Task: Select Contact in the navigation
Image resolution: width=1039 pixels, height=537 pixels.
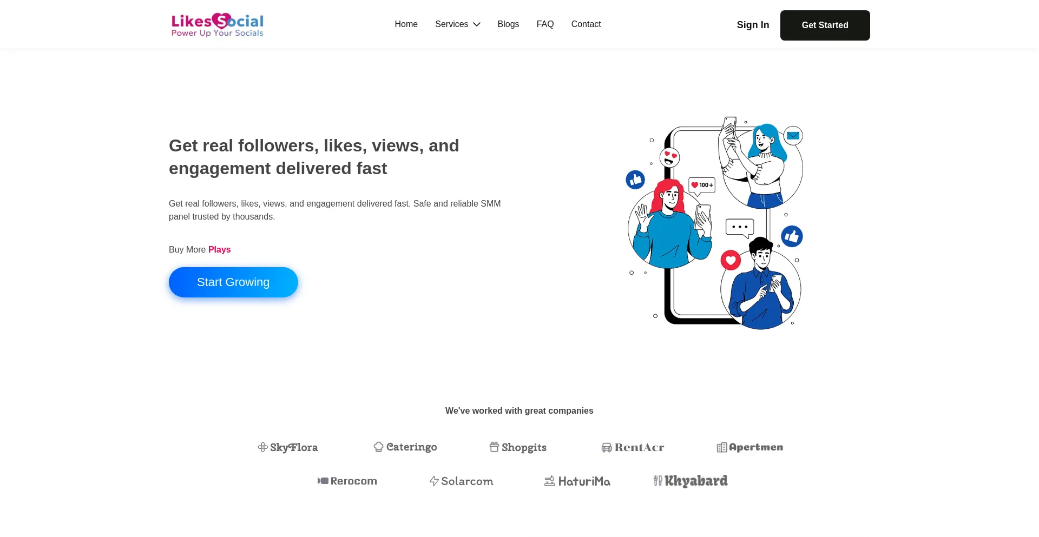Action: [x=586, y=24]
